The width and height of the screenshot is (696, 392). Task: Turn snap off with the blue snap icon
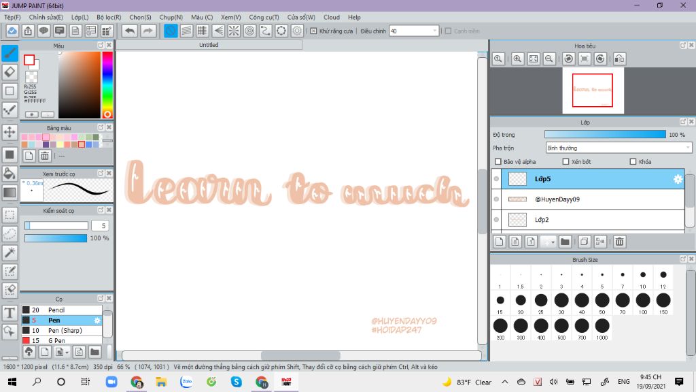[x=171, y=31]
